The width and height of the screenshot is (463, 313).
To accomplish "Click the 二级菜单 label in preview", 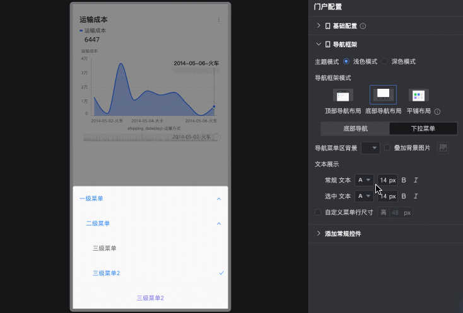I will 98,224.
